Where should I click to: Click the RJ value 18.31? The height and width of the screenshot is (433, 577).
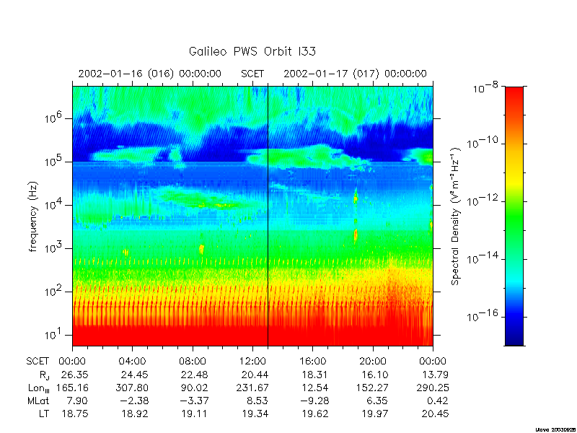coord(315,375)
